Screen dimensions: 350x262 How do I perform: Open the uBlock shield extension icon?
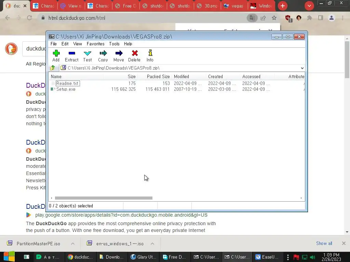click(x=288, y=18)
